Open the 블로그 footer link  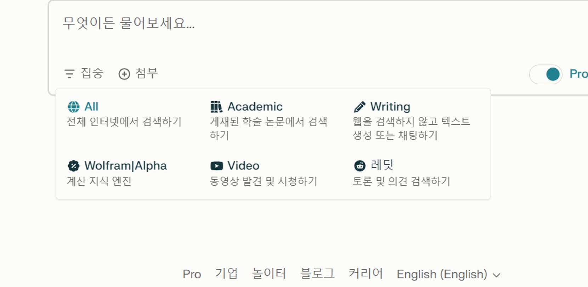(317, 274)
